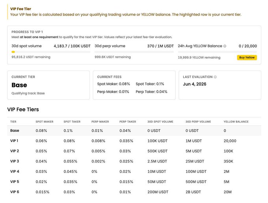Click VIP 2 perp taker fee 0.03%

coord(125,151)
